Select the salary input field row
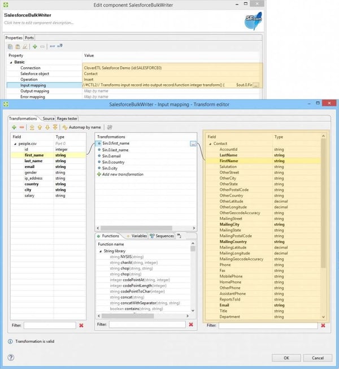 pyautogui.click(x=49, y=196)
